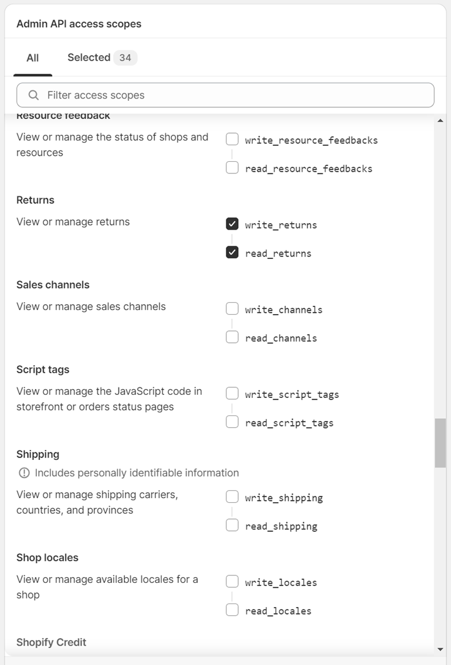Enable write_locales checkbox
Screen dimensions: 451x665
(x=232, y=581)
